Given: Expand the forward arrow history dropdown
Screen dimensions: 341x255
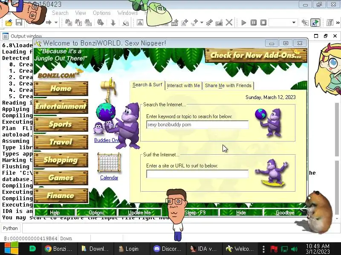Looking at the screenshot, I should [56, 23].
